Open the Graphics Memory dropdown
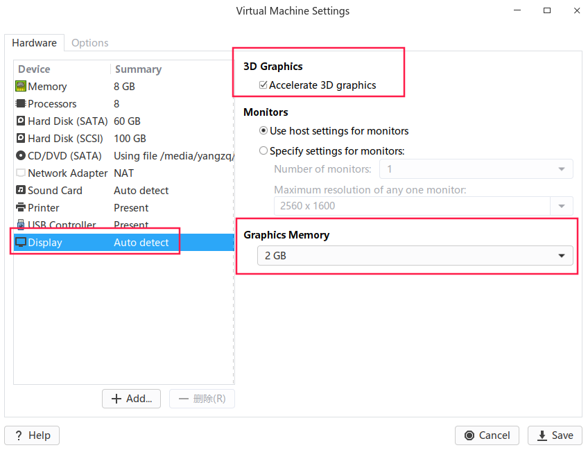Screen dimensions: 588x450 (415, 256)
